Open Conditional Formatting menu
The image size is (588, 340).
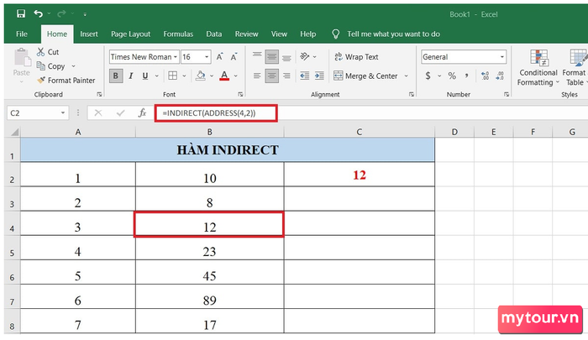coord(538,68)
